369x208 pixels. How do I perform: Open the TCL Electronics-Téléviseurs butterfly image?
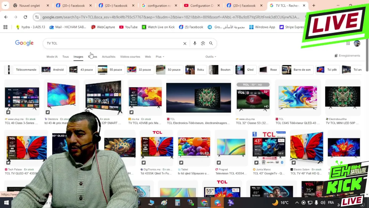tap(198, 98)
